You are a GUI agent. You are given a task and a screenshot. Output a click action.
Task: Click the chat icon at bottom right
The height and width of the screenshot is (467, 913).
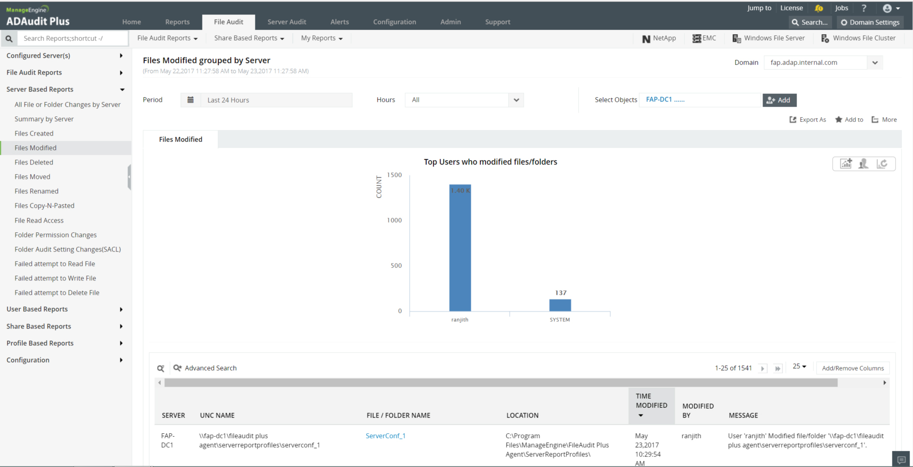pyautogui.click(x=901, y=460)
